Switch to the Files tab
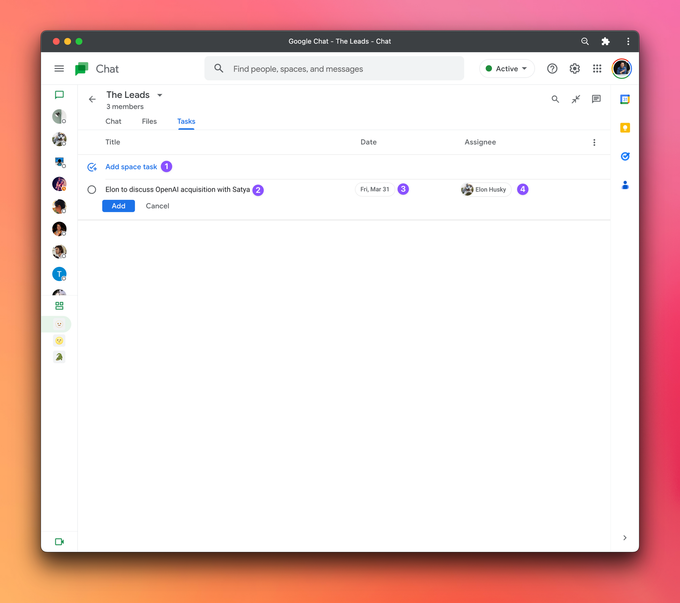 click(149, 121)
